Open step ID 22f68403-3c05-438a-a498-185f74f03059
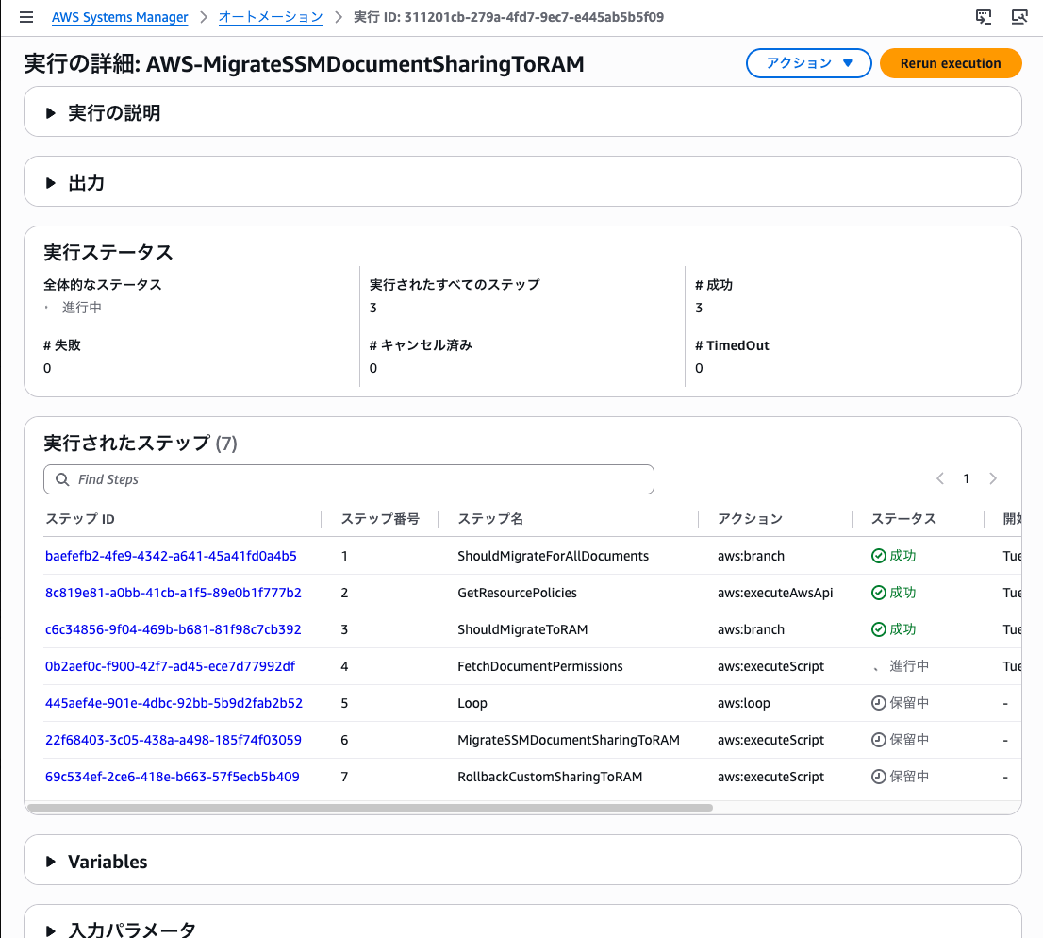The width and height of the screenshot is (1043, 938). [x=173, y=740]
